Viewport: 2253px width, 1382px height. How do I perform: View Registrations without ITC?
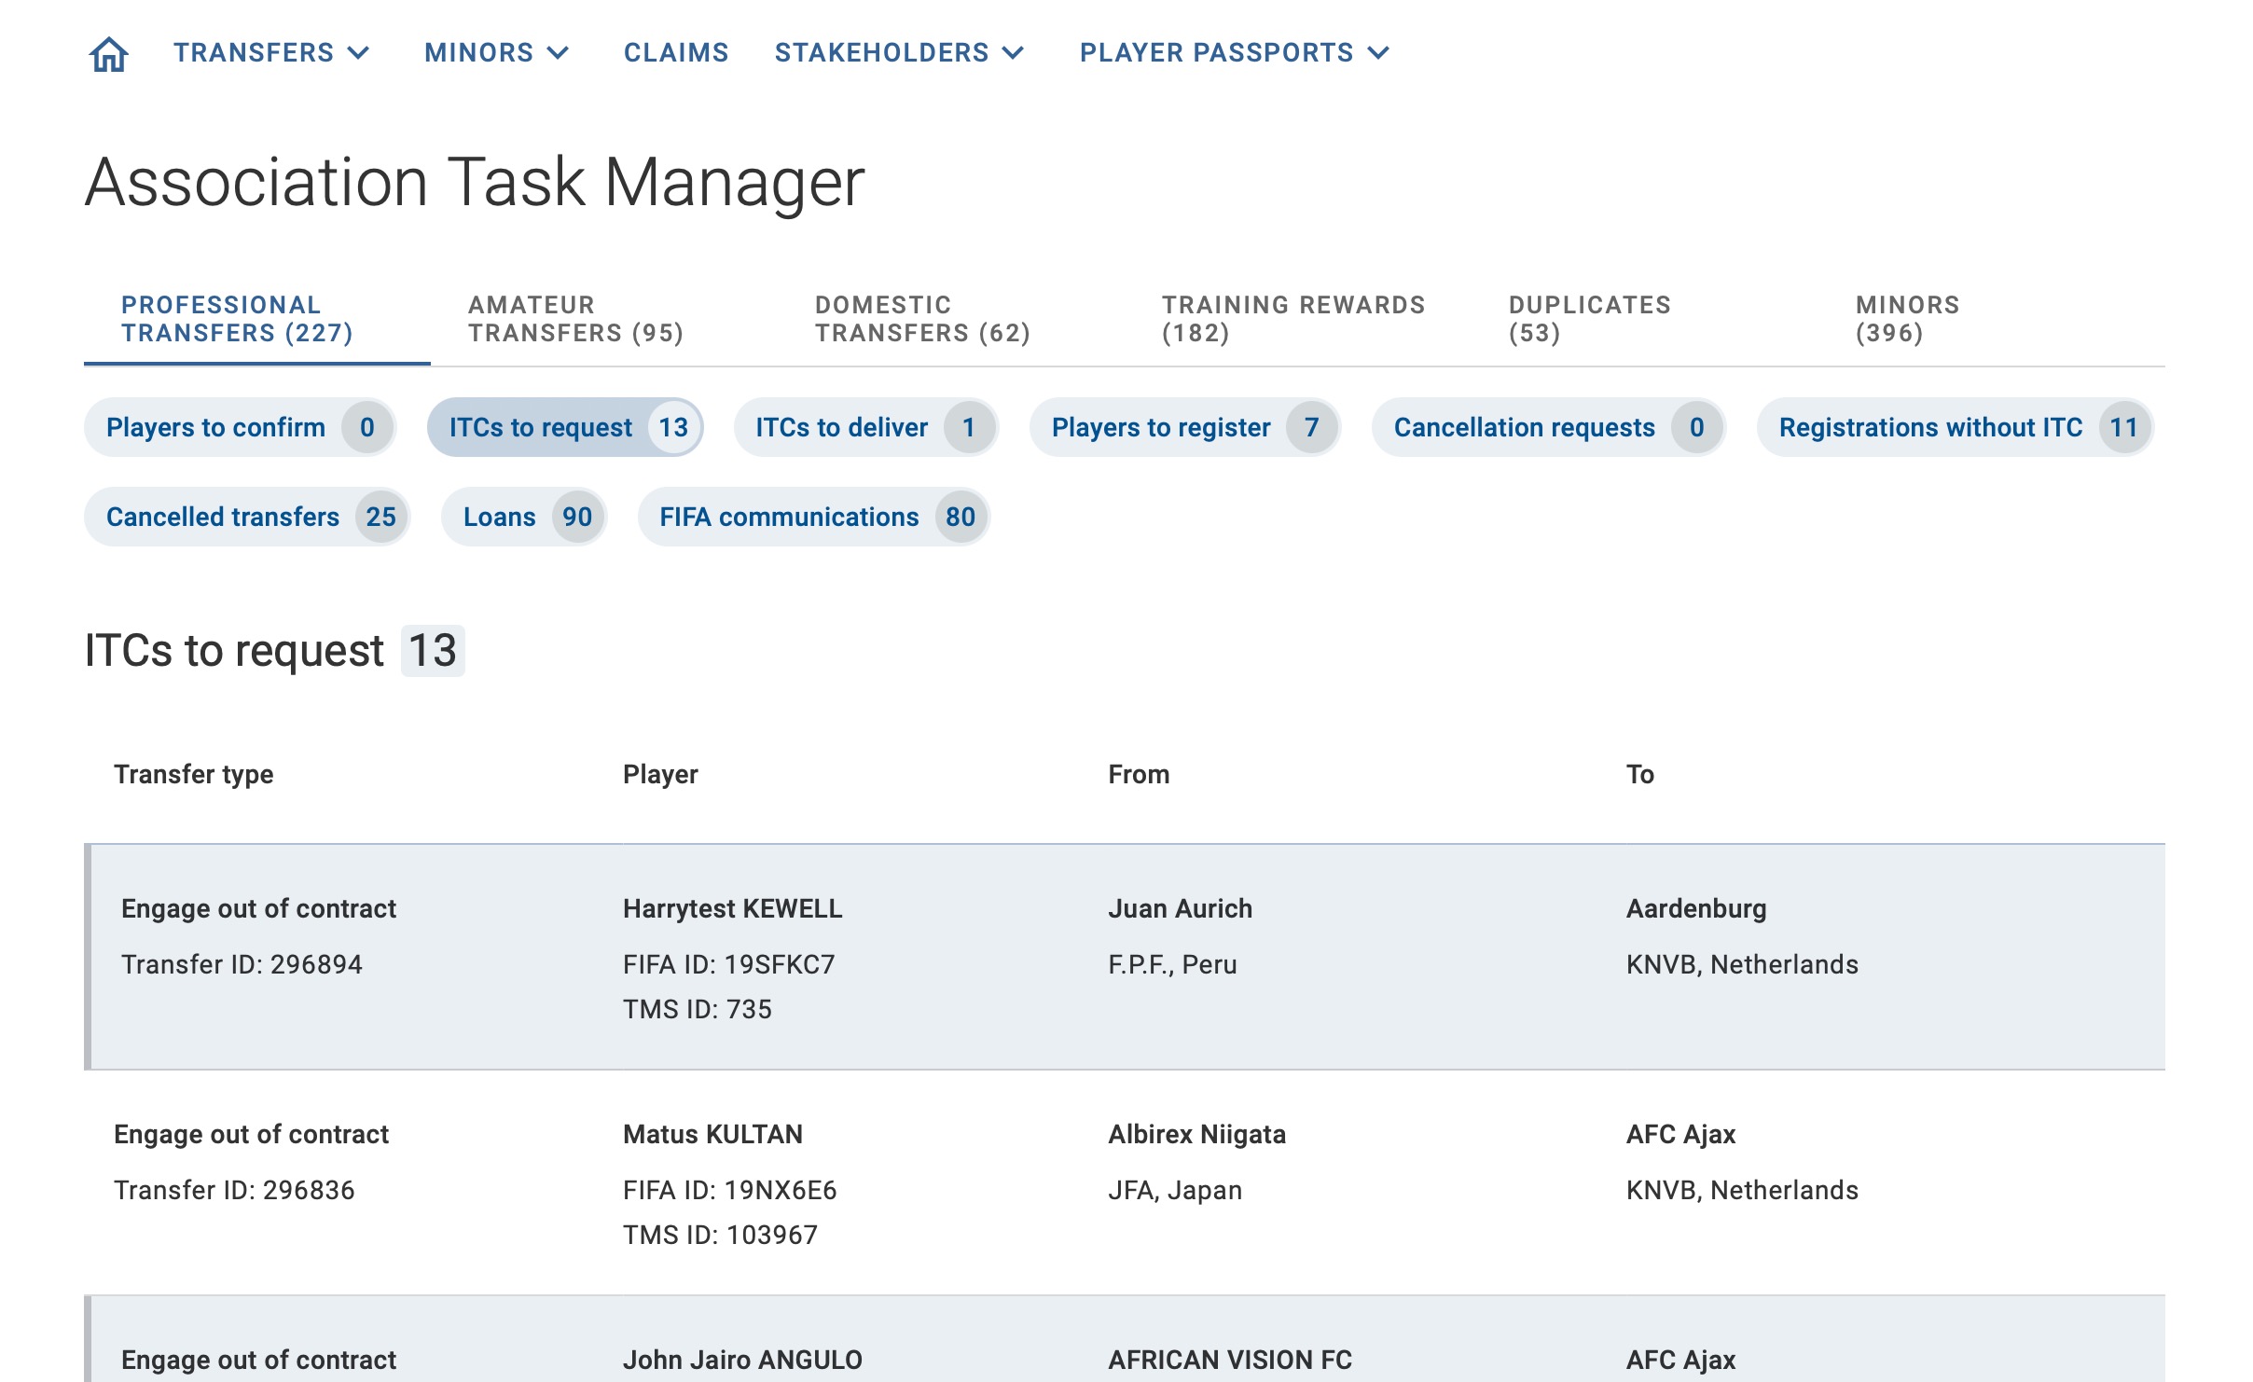[1956, 428]
